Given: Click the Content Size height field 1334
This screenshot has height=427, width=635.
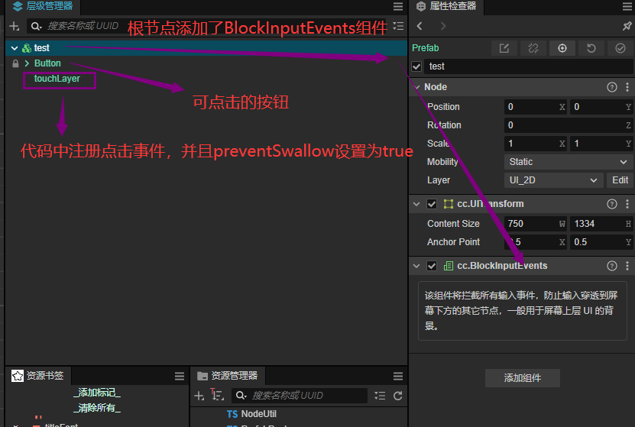Looking at the screenshot, I should 601,224.
